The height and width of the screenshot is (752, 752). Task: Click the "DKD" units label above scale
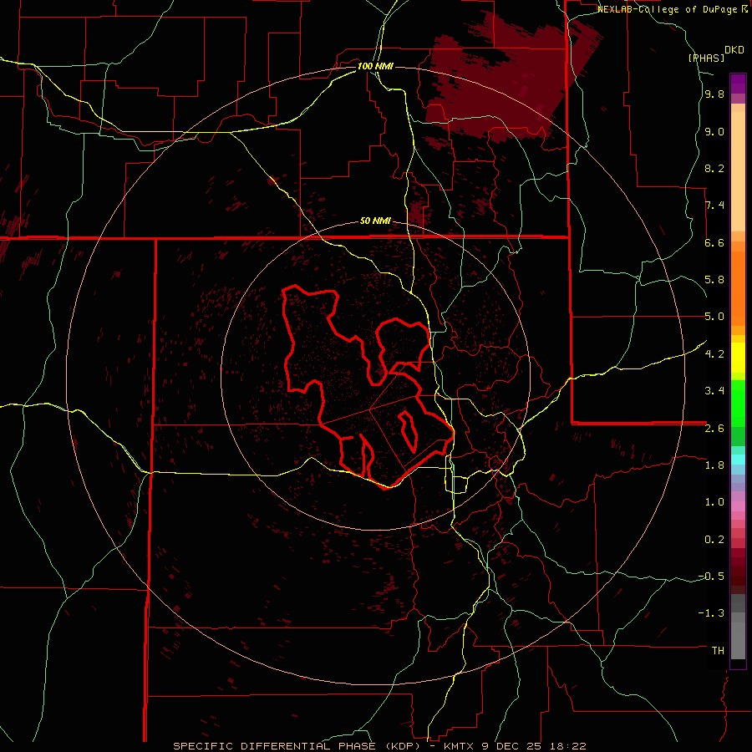coord(734,50)
